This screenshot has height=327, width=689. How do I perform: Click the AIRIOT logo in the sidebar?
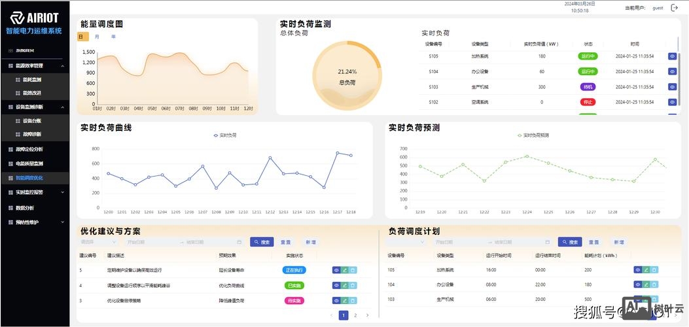click(x=34, y=18)
